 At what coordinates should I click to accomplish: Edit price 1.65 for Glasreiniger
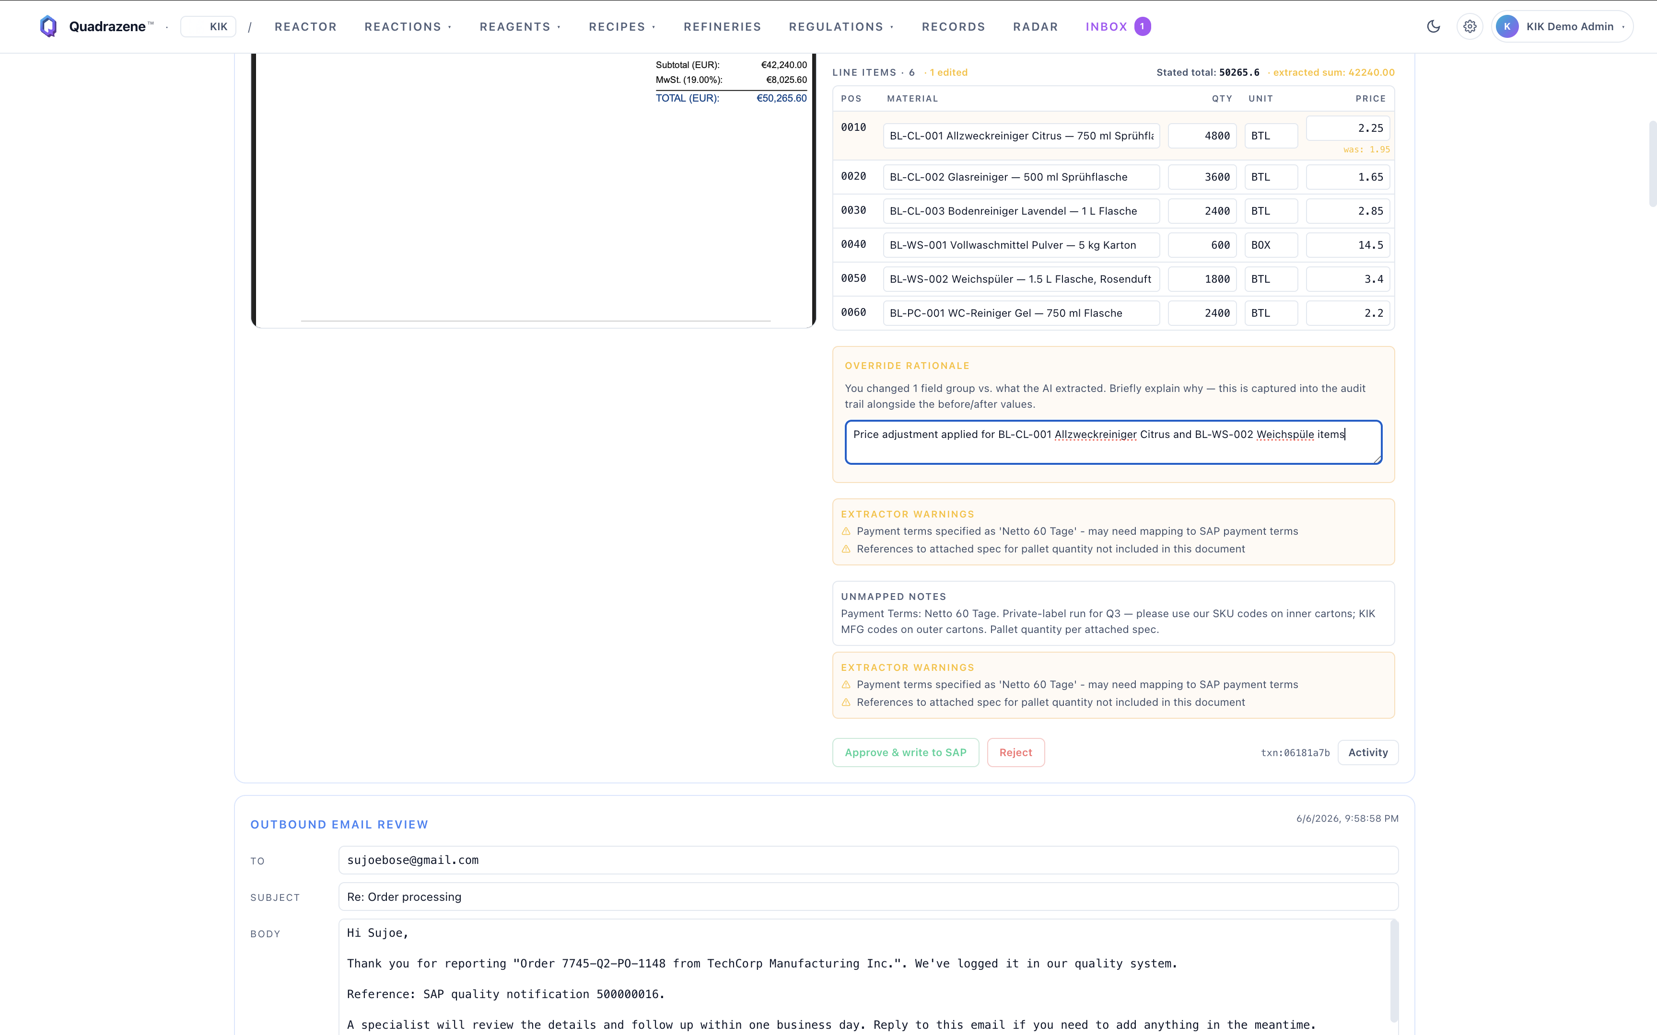pyautogui.click(x=1347, y=177)
